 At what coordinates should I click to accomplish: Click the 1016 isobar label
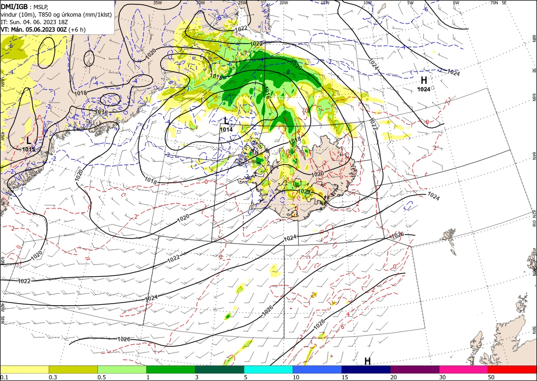[266, 92]
